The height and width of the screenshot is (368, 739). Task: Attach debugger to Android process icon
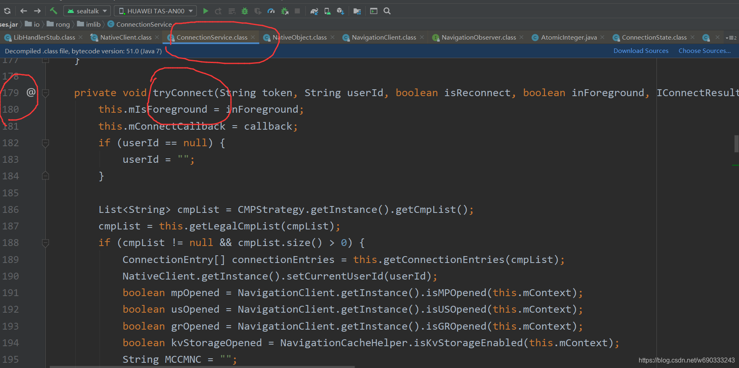coord(285,11)
